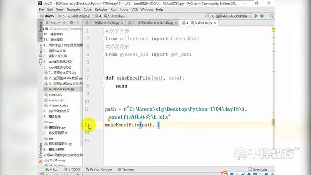
Task: Open the Terminal tool window
Action: coord(126,169)
